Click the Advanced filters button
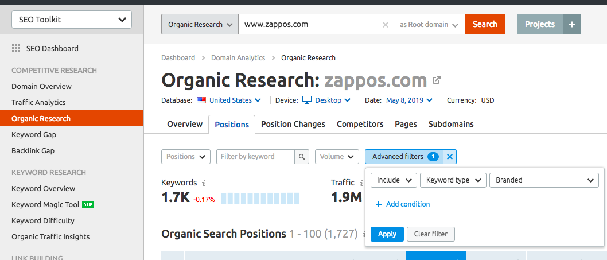The width and height of the screenshot is (607, 260). pos(404,157)
